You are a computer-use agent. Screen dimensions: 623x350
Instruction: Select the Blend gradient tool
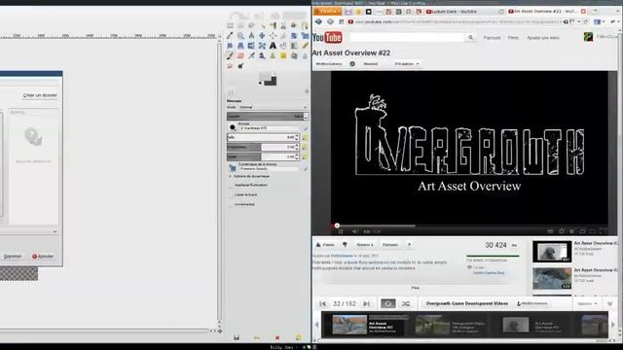(x=294, y=46)
